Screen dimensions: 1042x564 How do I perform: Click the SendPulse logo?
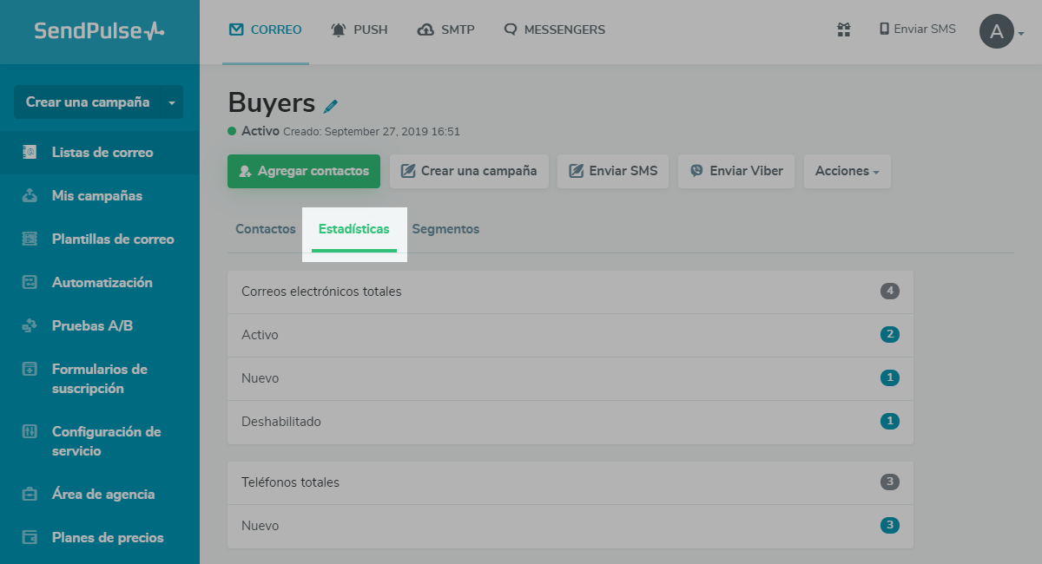[x=99, y=31]
